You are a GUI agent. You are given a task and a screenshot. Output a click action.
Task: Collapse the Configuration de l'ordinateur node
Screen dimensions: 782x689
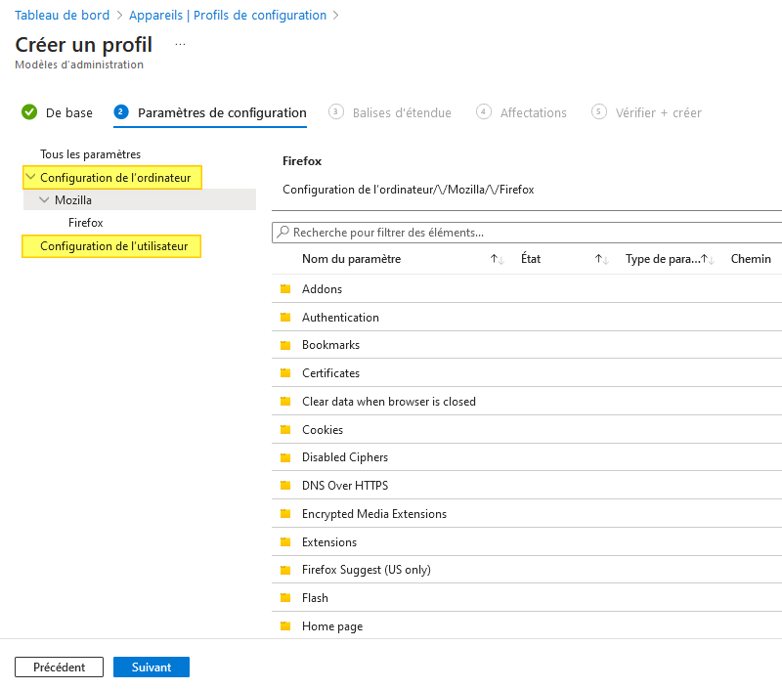point(31,177)
